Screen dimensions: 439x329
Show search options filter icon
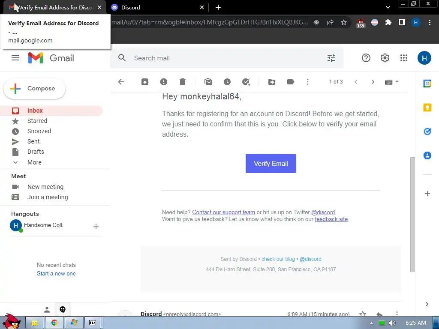point(331,58)
